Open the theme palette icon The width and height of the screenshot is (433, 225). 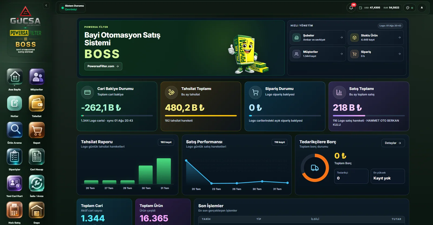click(408, 8)
